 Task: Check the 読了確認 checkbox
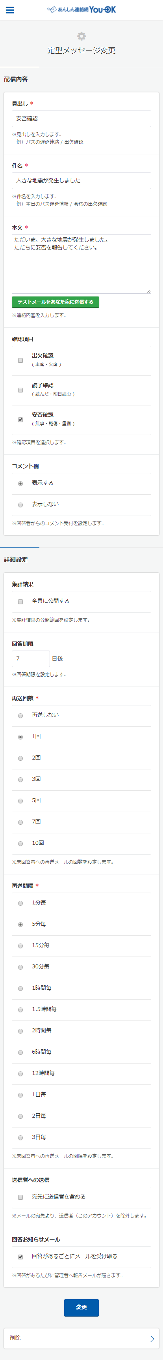pos(20,390)
